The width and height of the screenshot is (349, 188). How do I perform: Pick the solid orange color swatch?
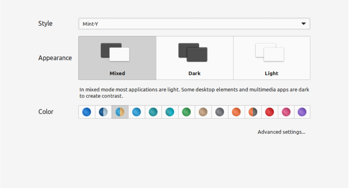pyautogui.click(x=236, y=112)
